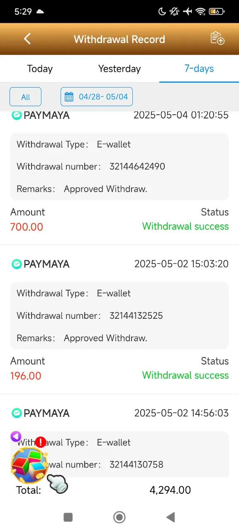The height and width of the screenshot is (532, 239).
Task: Tap the Android home circle button
Action: tap(119, 517)
